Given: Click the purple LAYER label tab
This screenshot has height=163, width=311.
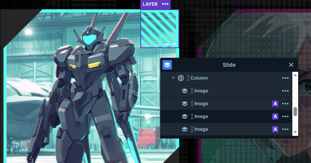Looking at the screenshot, I should pos(150,4).
